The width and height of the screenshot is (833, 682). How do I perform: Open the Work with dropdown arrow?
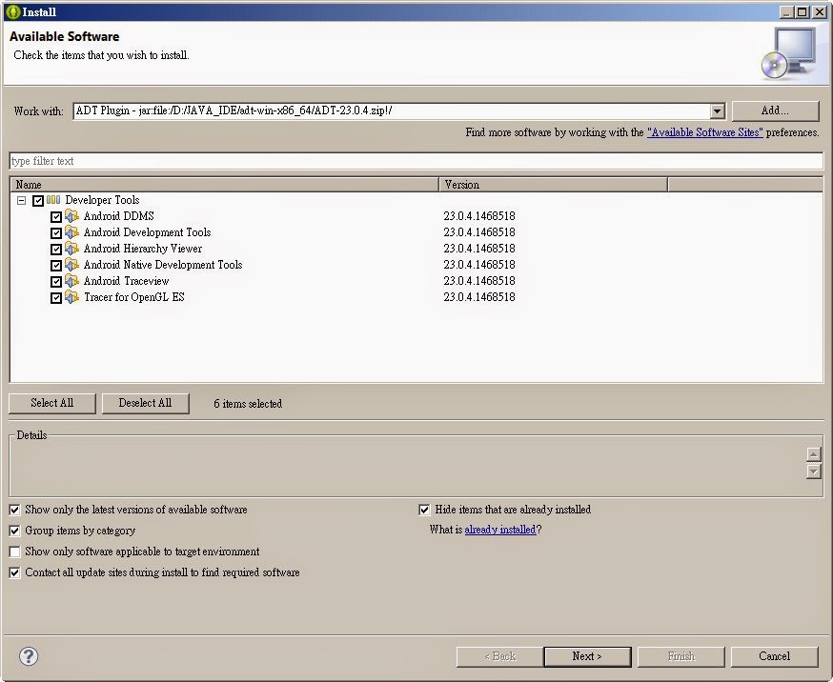point(717,110)
